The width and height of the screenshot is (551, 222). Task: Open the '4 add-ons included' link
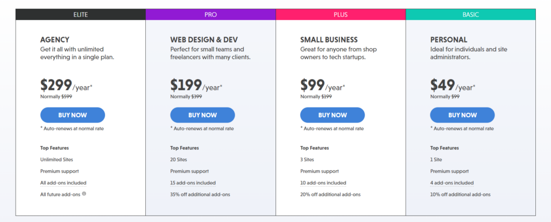pos(452,183)
